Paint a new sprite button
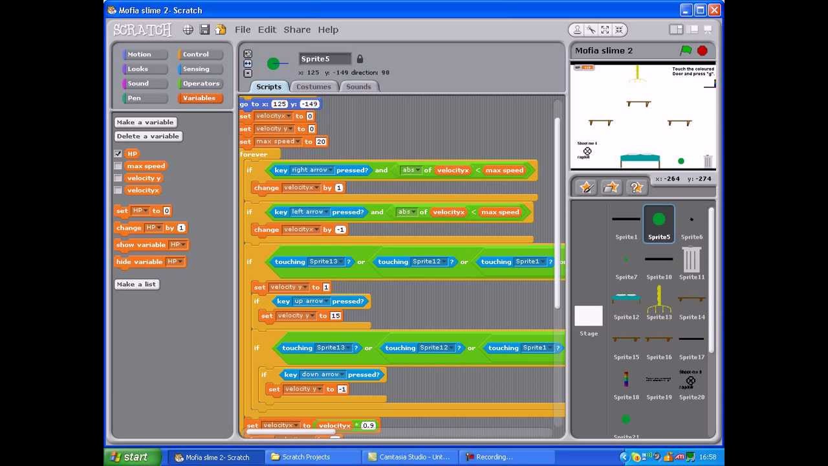 tap(587, 187)
